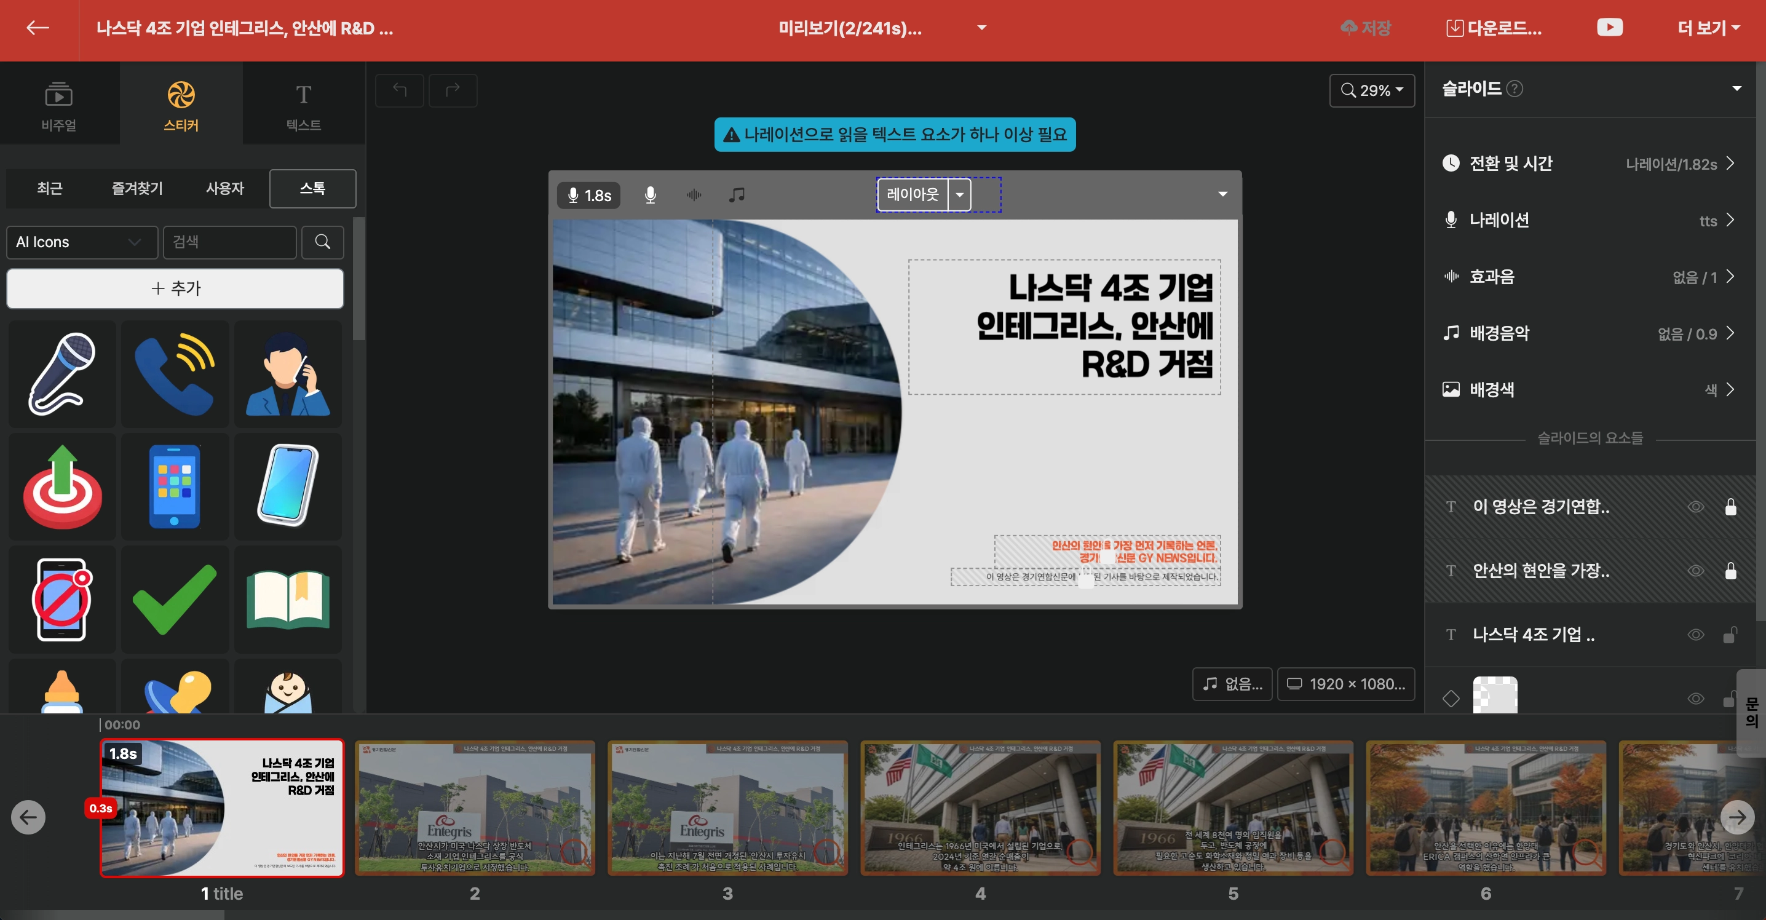Image resolution: width=1766 pixels, height=920 pixels.
Task: Click the undo arrow button
Action: pyautogui.click(x=400, y=90)
